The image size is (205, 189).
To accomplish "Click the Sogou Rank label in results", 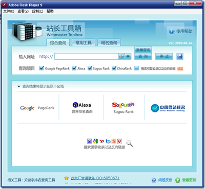I will point(124,112).
